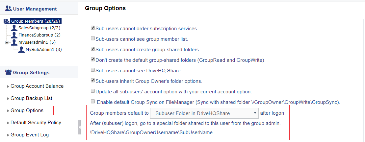
Task: Open the Group Event Log link
Action: point(30,135)
